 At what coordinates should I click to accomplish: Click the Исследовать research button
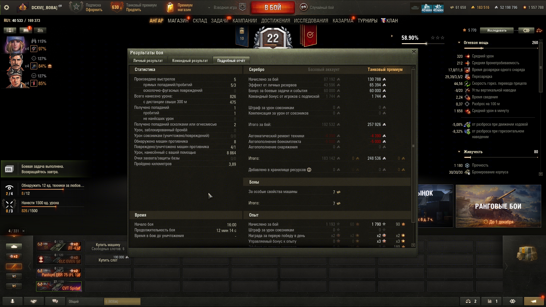(497, 30)
